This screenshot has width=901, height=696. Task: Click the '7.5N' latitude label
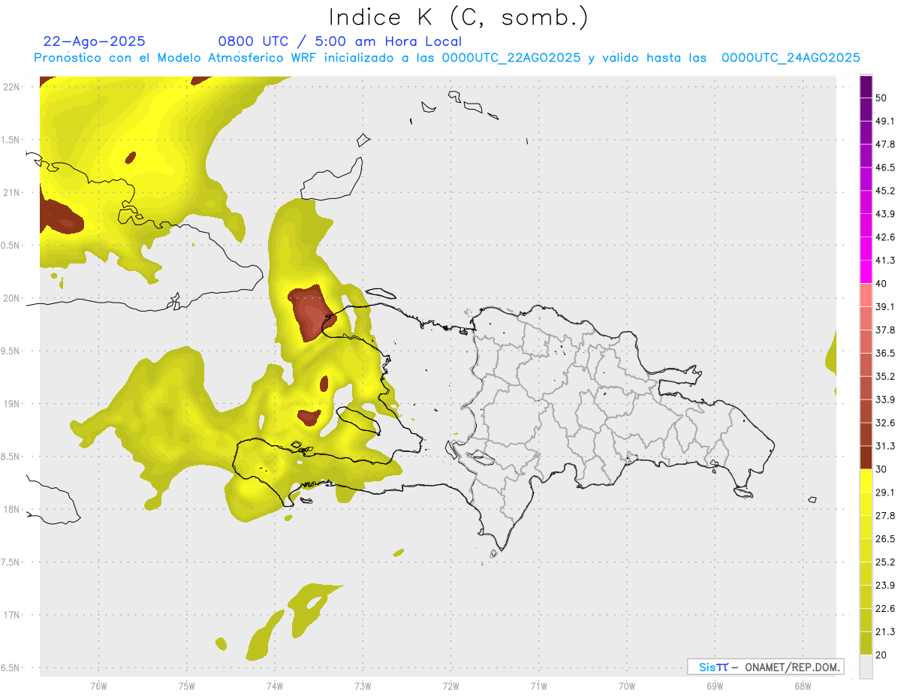click(10, 562)
